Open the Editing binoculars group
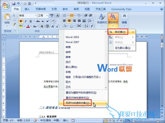165x123 pixels. (124, 20)
